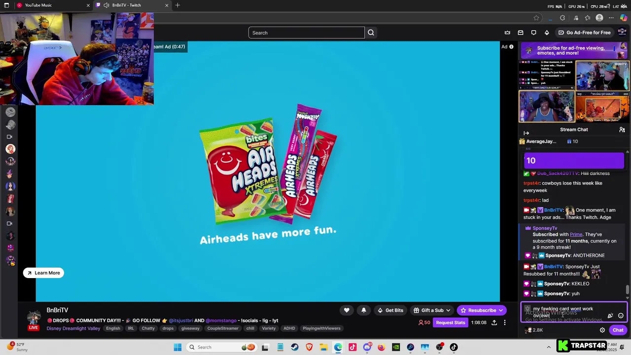Select the CoupleStreamer tag
Image resolution: width=631 pixels, height=355 pixels.
tap(223, 328)
